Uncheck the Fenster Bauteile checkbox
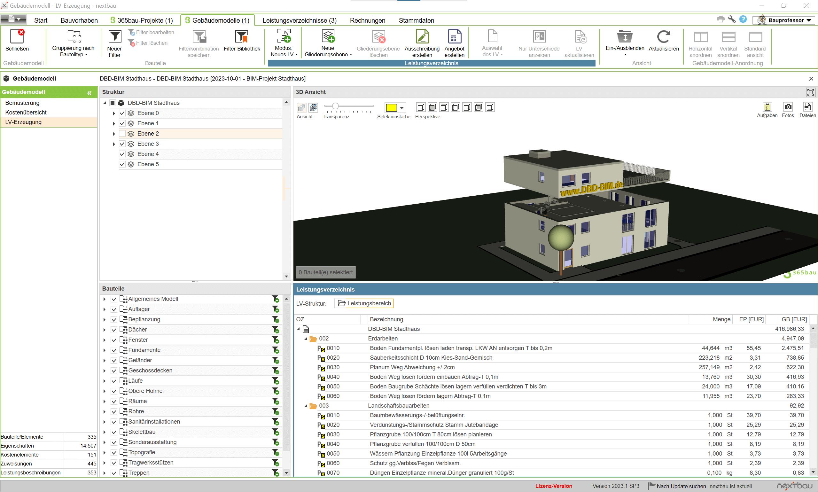The height and width of the screenshot is (492, 818). point(114,340)
